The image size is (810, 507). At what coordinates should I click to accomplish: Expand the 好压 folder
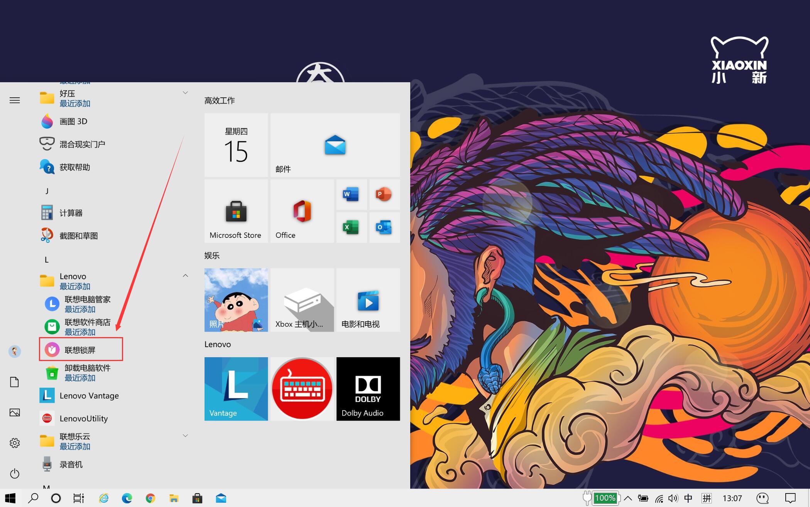click(x=185, y=93)
